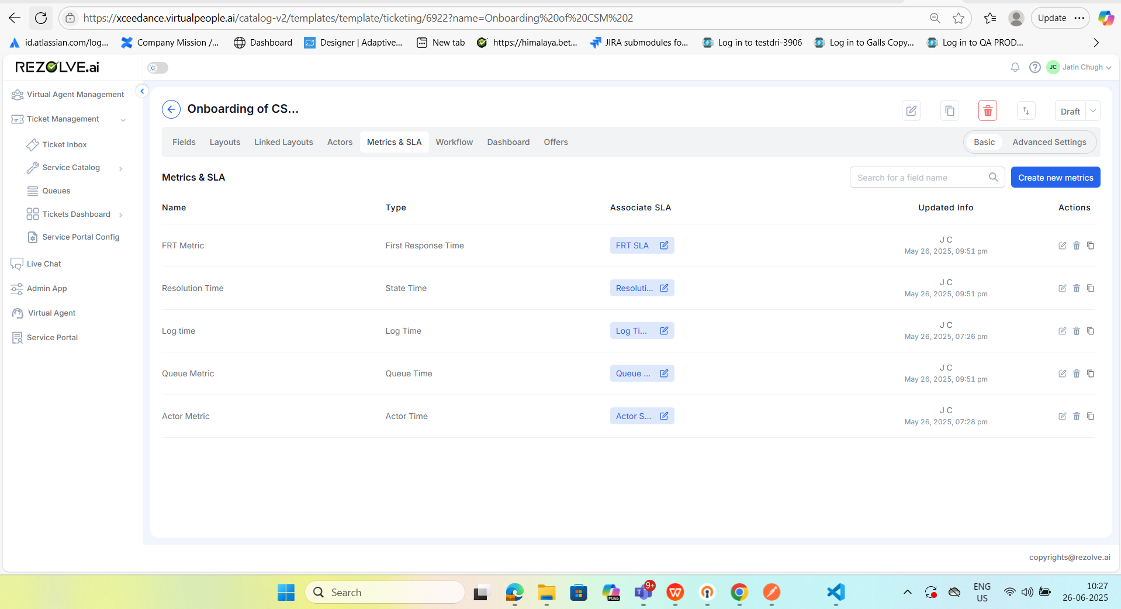This screenshot has height=609, width=1121.
Task: Copy the Log time metric
Action: point(1091,331)
